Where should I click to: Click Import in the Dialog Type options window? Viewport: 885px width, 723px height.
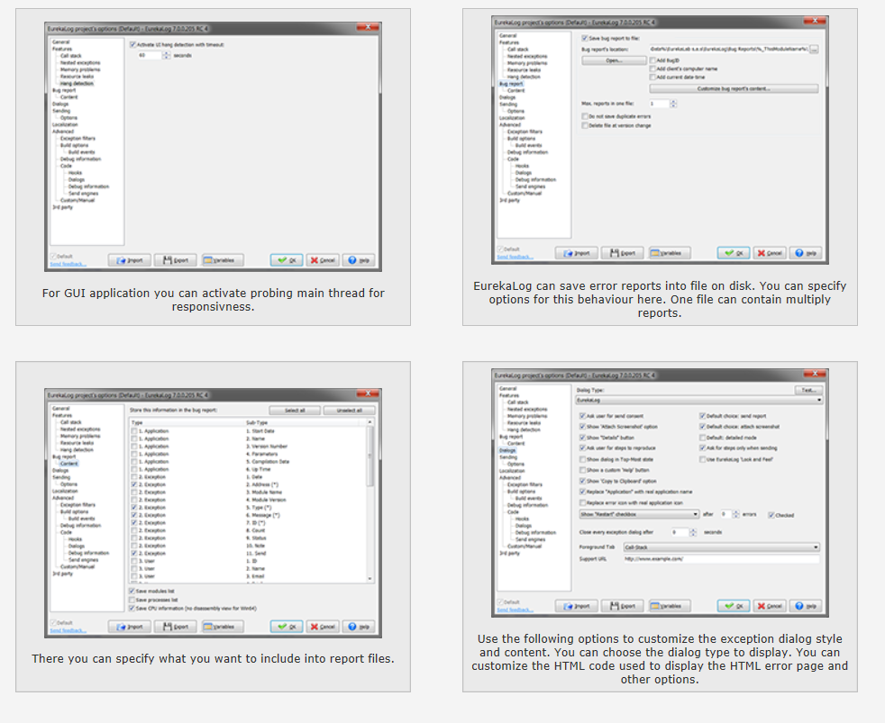coord(576,606)
